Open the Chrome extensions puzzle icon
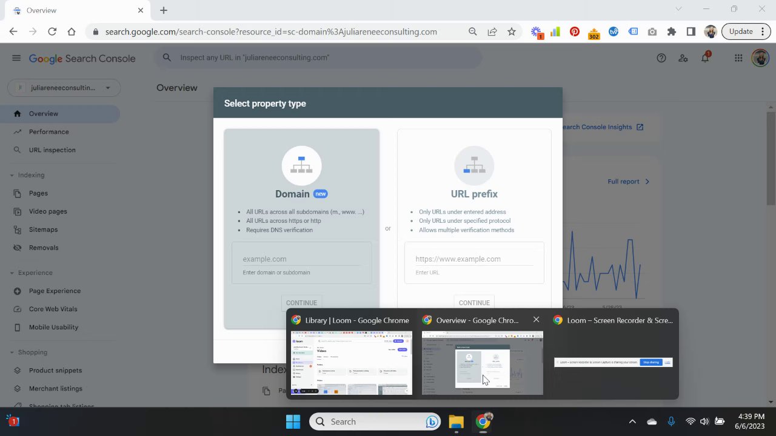 coord(672,31)
